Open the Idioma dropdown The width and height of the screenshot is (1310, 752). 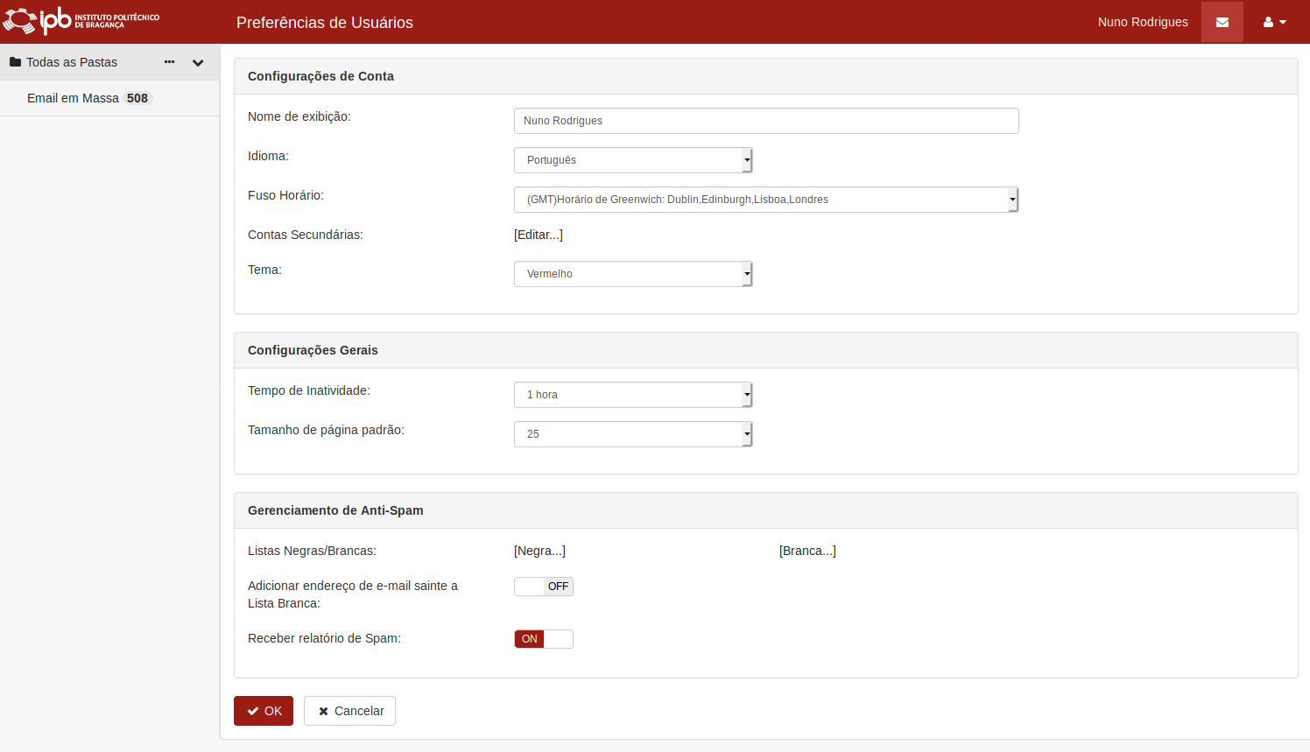pos(633,160)
